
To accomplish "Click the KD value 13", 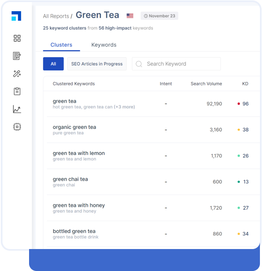I will click(x=246, y=182).
